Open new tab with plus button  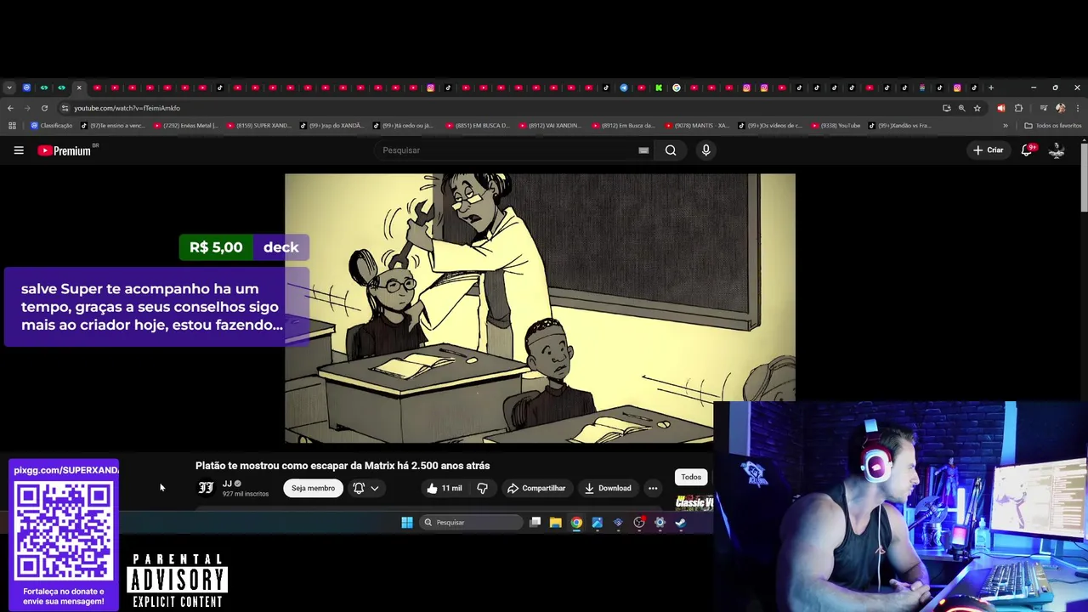pos(991,88)
